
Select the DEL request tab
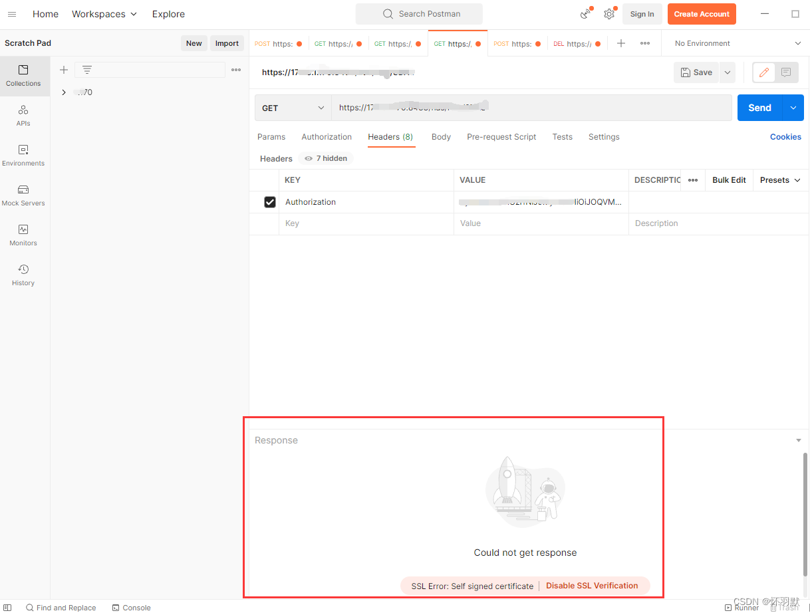click(x=577, y=44)
